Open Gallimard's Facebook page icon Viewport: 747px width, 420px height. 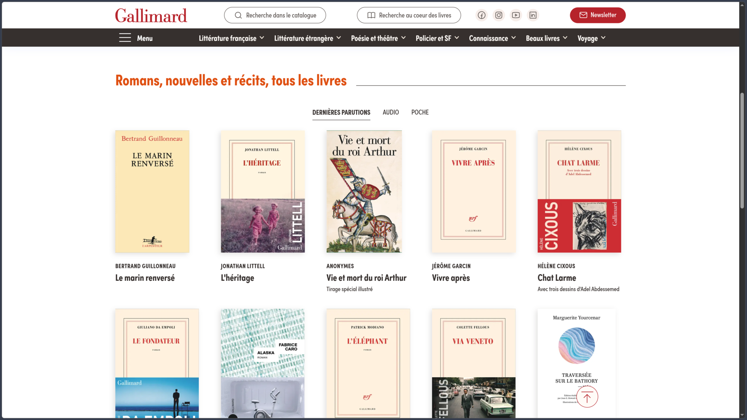[482, 15]
